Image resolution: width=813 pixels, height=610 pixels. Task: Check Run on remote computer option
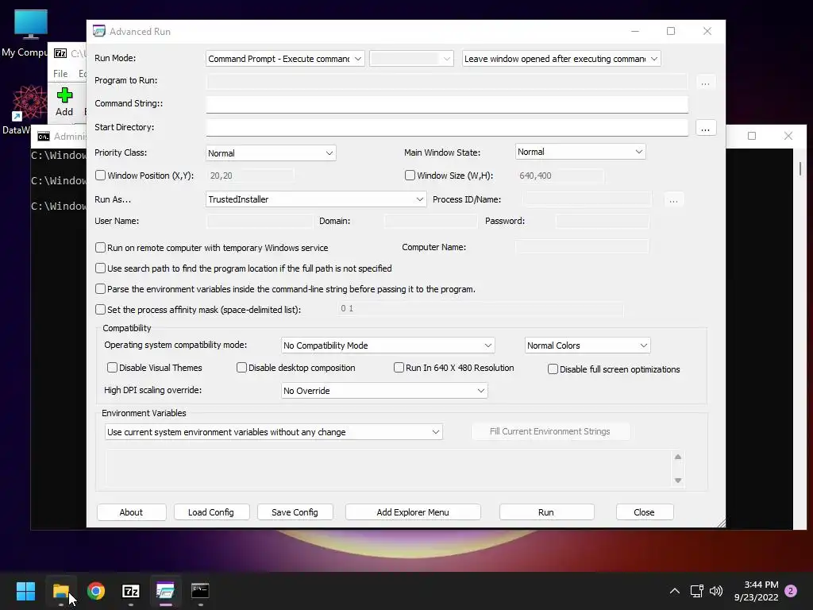(x=101, y=248)
